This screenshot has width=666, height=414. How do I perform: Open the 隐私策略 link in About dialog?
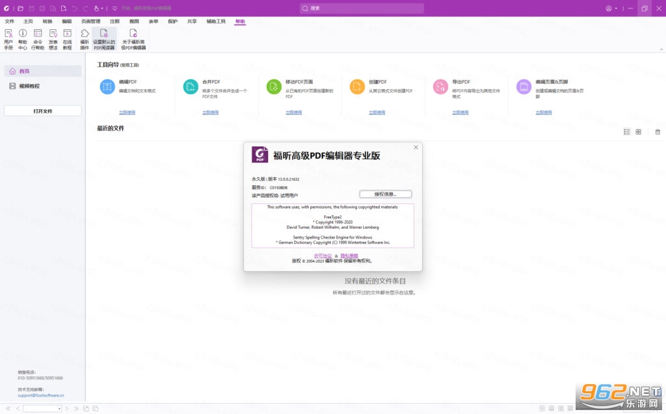(349, 255)
